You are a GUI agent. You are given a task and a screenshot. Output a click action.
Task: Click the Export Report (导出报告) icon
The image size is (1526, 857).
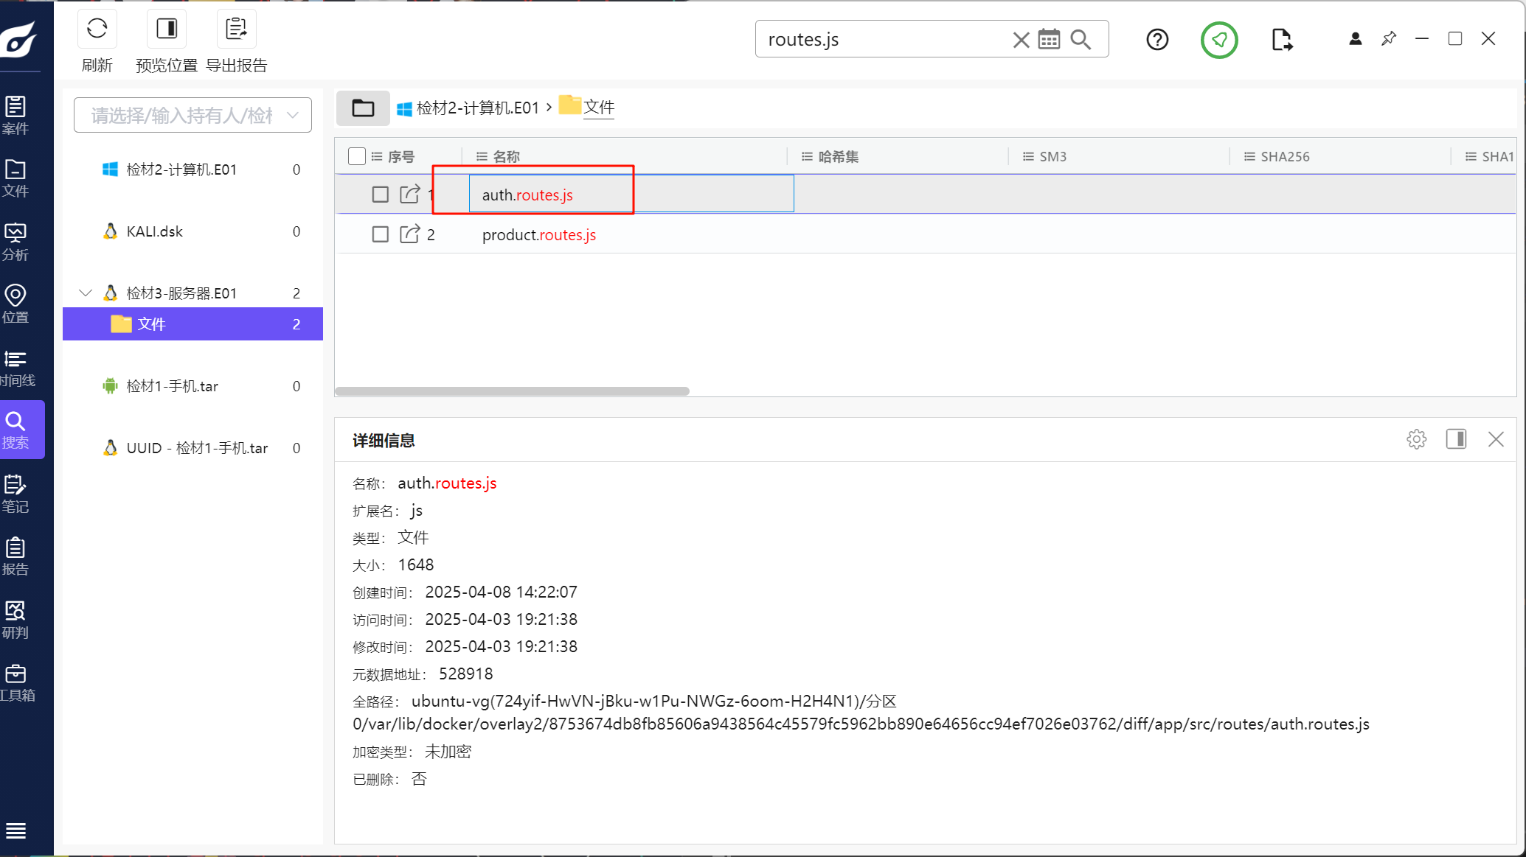coord(236,29)
